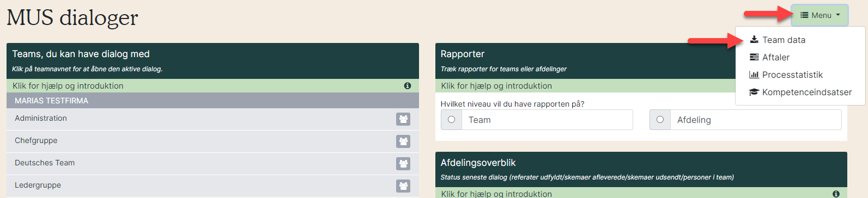Click info icon in Afdelingsoverblik help bar
The height and width of the screenshot is (198, 868).
836,194
